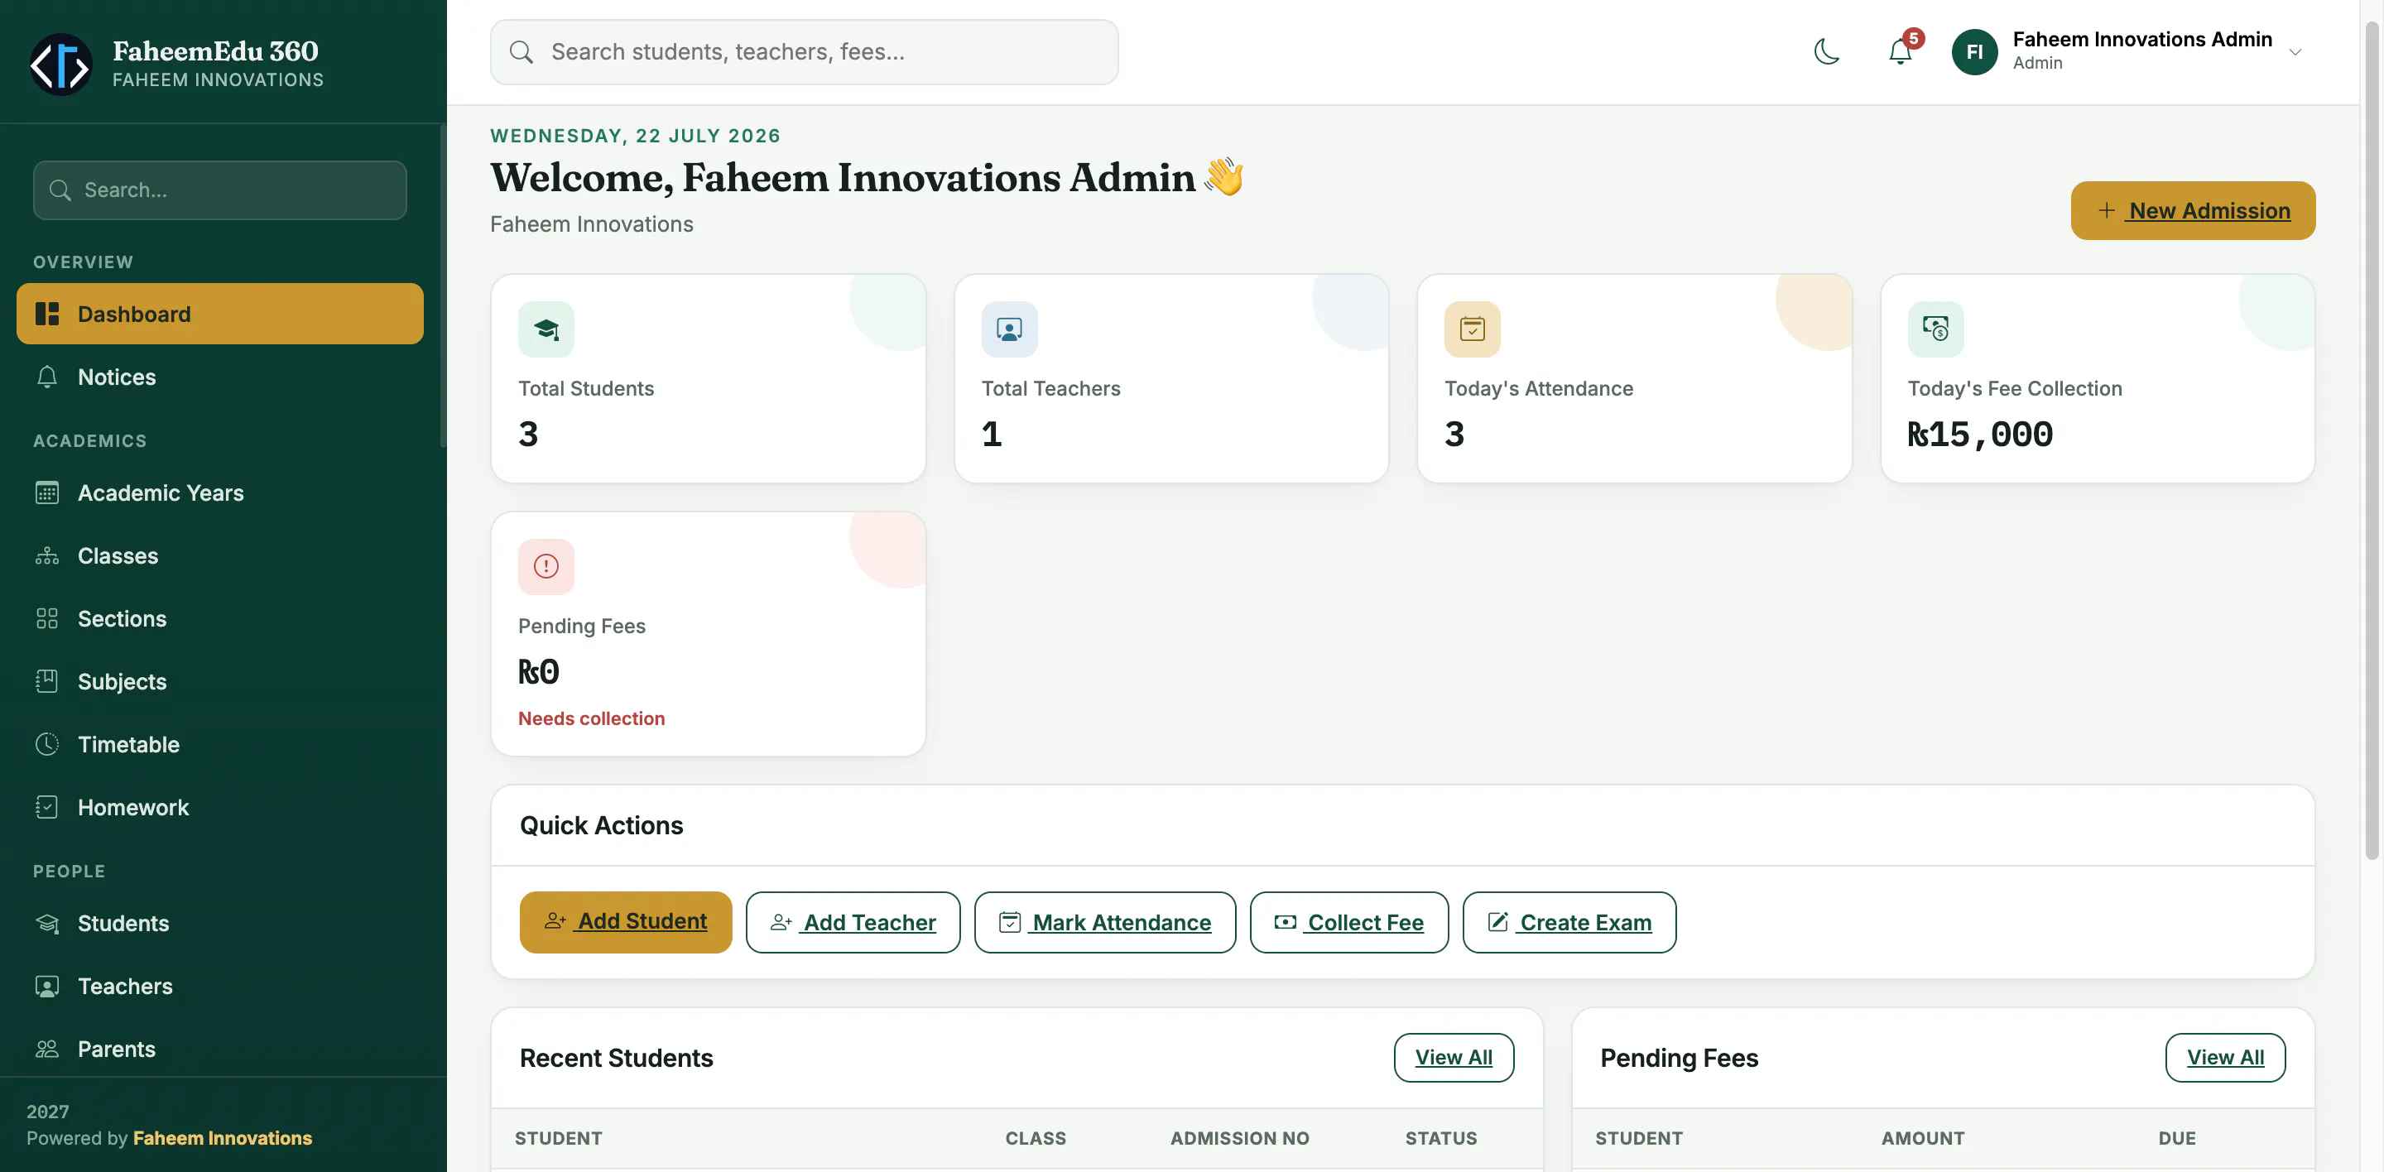The image size is (2384, 1172).
Task: Click the Dashboard grid icon
Action: [x=47, y=315]
